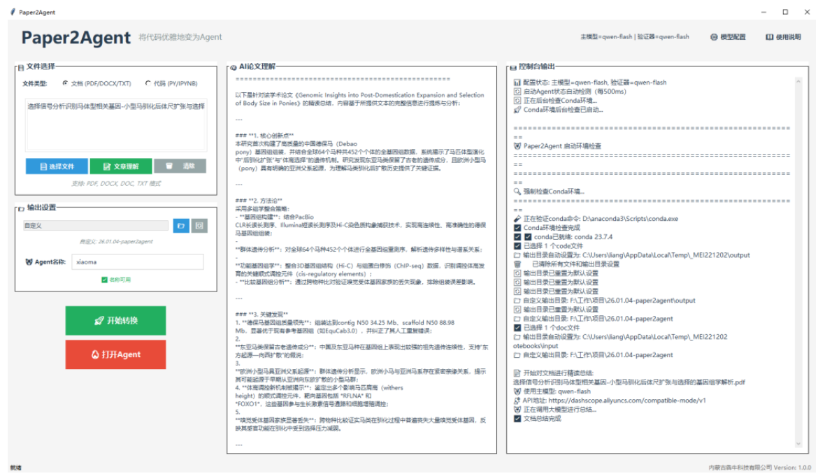Clear the selected files with 清除

tap(180, 166)
